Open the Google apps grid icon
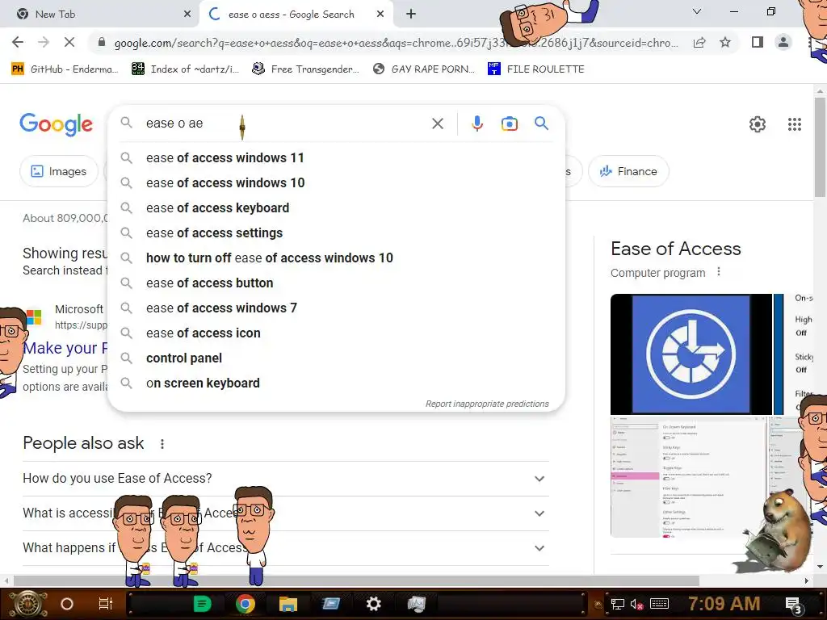Screen dimensions: 827x620 pos(795,124)
